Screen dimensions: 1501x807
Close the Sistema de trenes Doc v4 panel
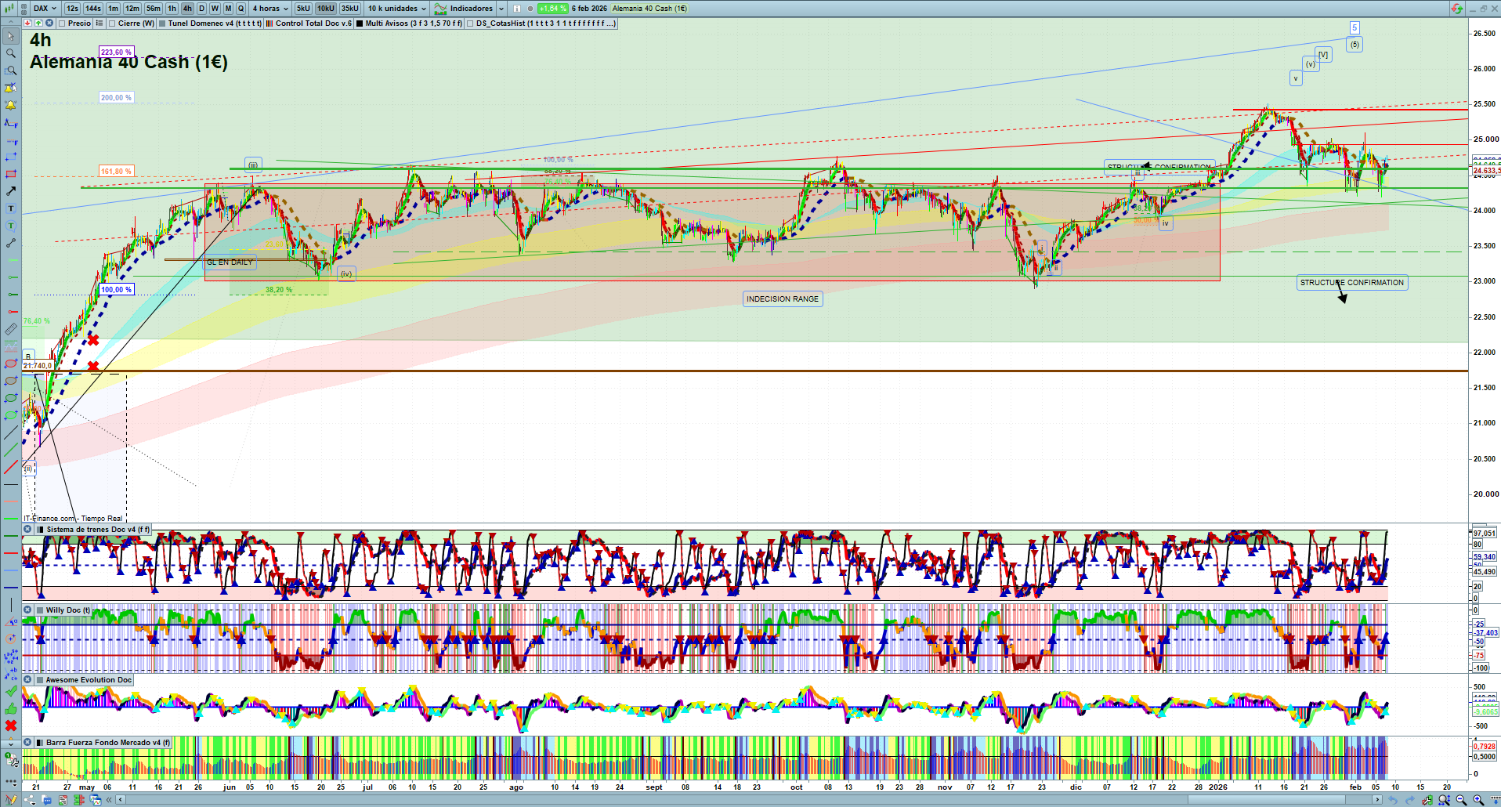click(27, 530)
